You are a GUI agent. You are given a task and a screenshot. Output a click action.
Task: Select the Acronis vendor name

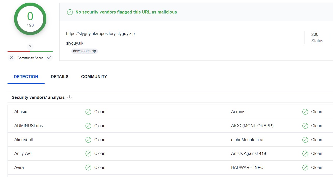pos(238,112)
